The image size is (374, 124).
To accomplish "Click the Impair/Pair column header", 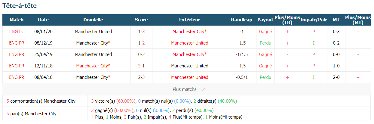I will pyautogui.click(x=314, y=20).
